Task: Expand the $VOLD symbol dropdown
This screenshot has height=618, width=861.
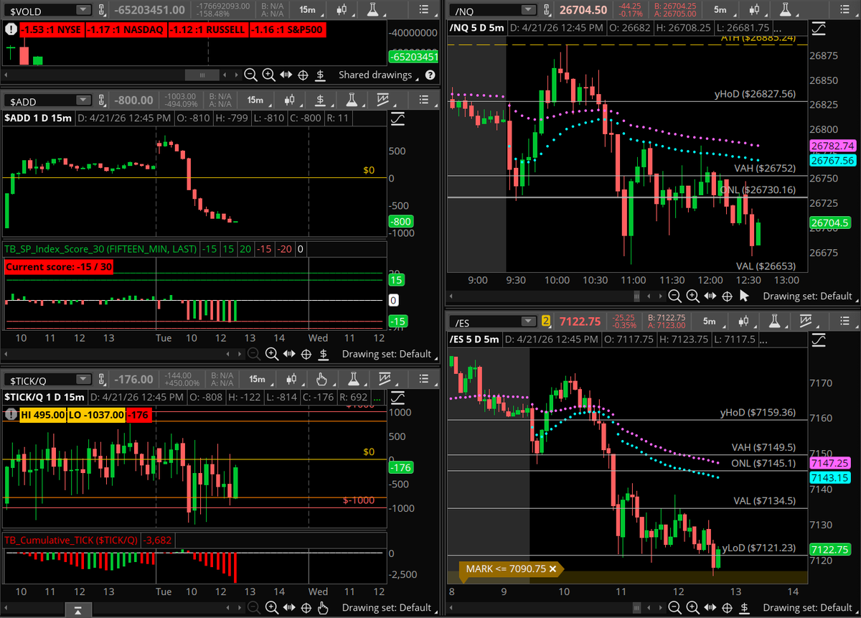Action: pyautogui.click(x=83, y=9)
